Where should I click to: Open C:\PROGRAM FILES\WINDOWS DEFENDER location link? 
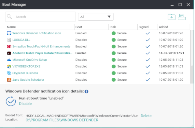62,120
